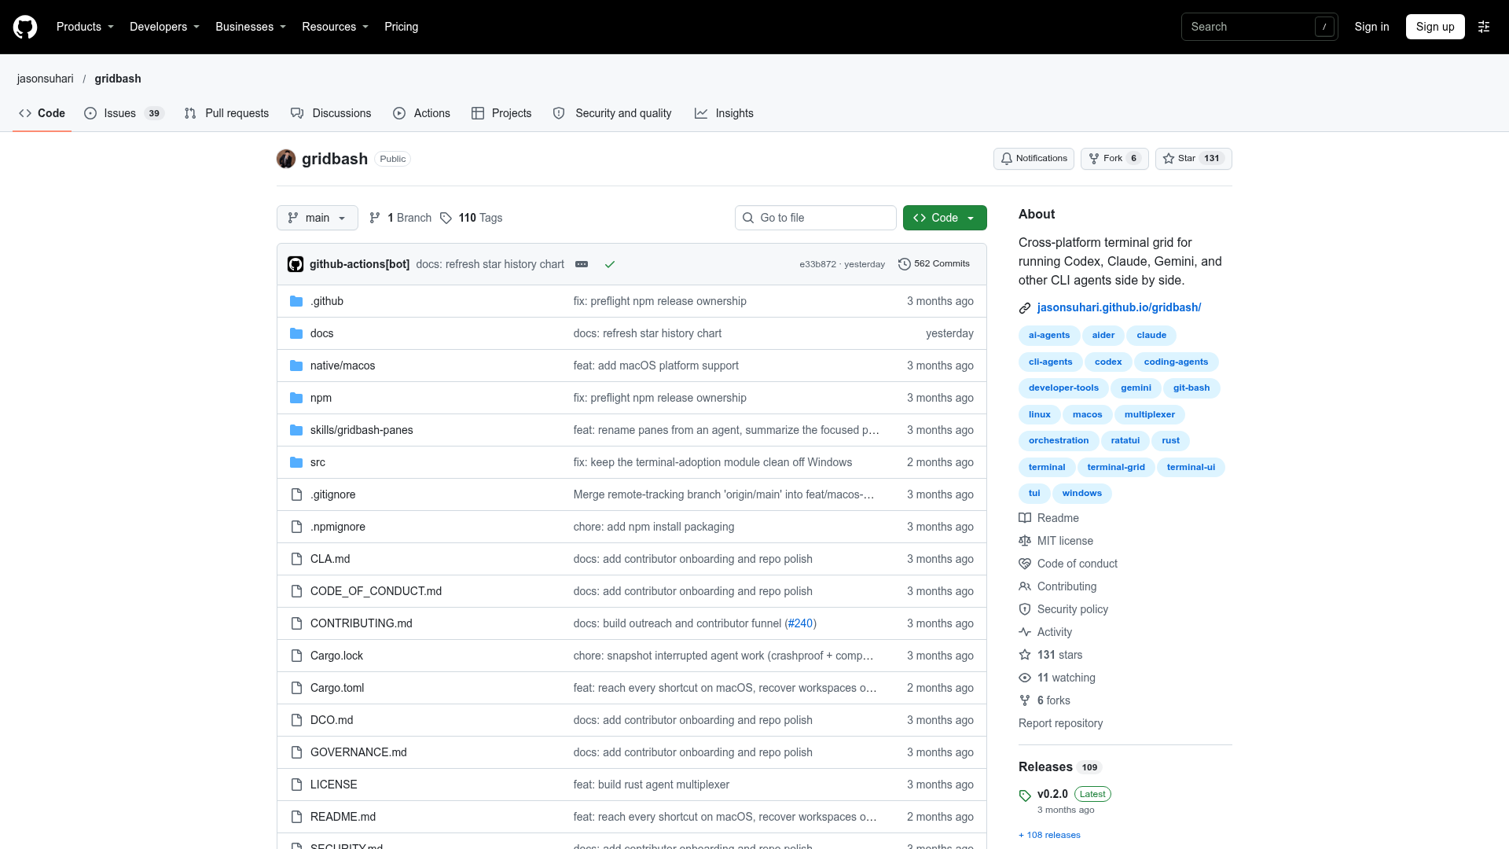Viewport: 1509px width, 849px height.
Task: Focus the Go to file input
Action: tap(816, 218)
